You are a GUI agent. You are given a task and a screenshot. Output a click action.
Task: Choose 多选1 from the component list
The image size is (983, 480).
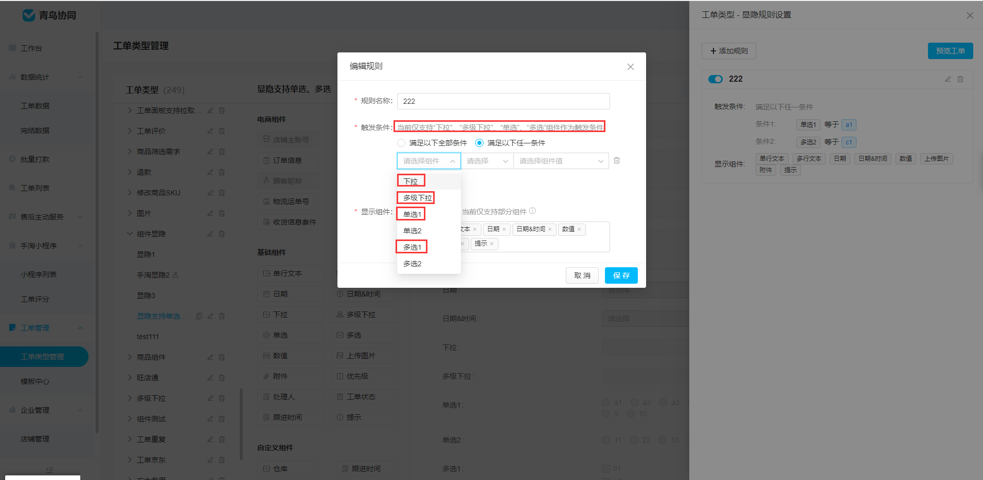click(429, 247)
